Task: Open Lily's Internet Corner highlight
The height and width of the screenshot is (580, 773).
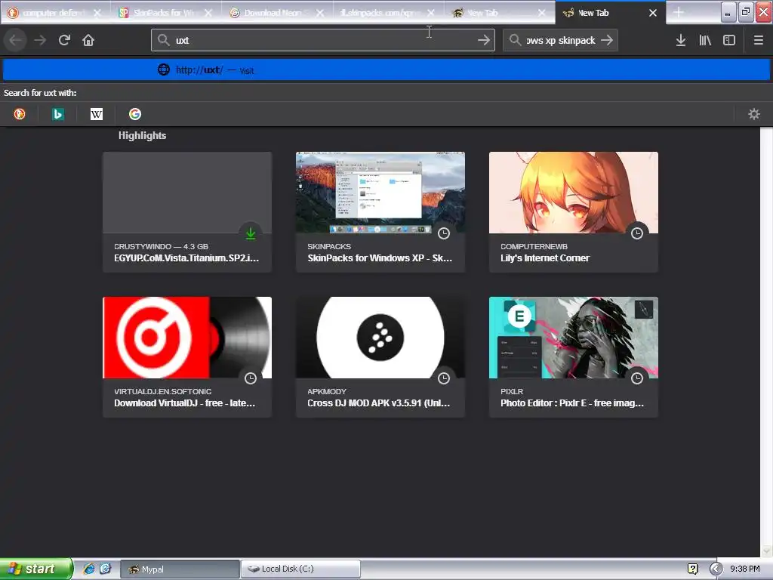Action: [x=574, y=212]
